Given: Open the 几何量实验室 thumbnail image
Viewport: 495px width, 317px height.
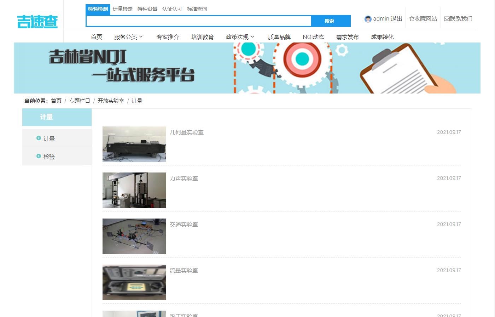Looking at the screenshot, I should point(134,144).
